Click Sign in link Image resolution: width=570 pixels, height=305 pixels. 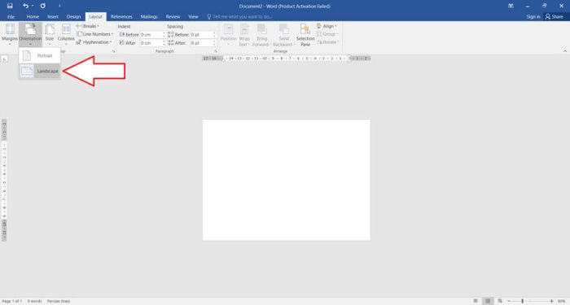click(533, 17)
